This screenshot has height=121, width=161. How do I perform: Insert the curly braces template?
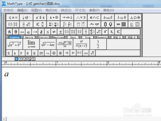(x=80, y=32)
